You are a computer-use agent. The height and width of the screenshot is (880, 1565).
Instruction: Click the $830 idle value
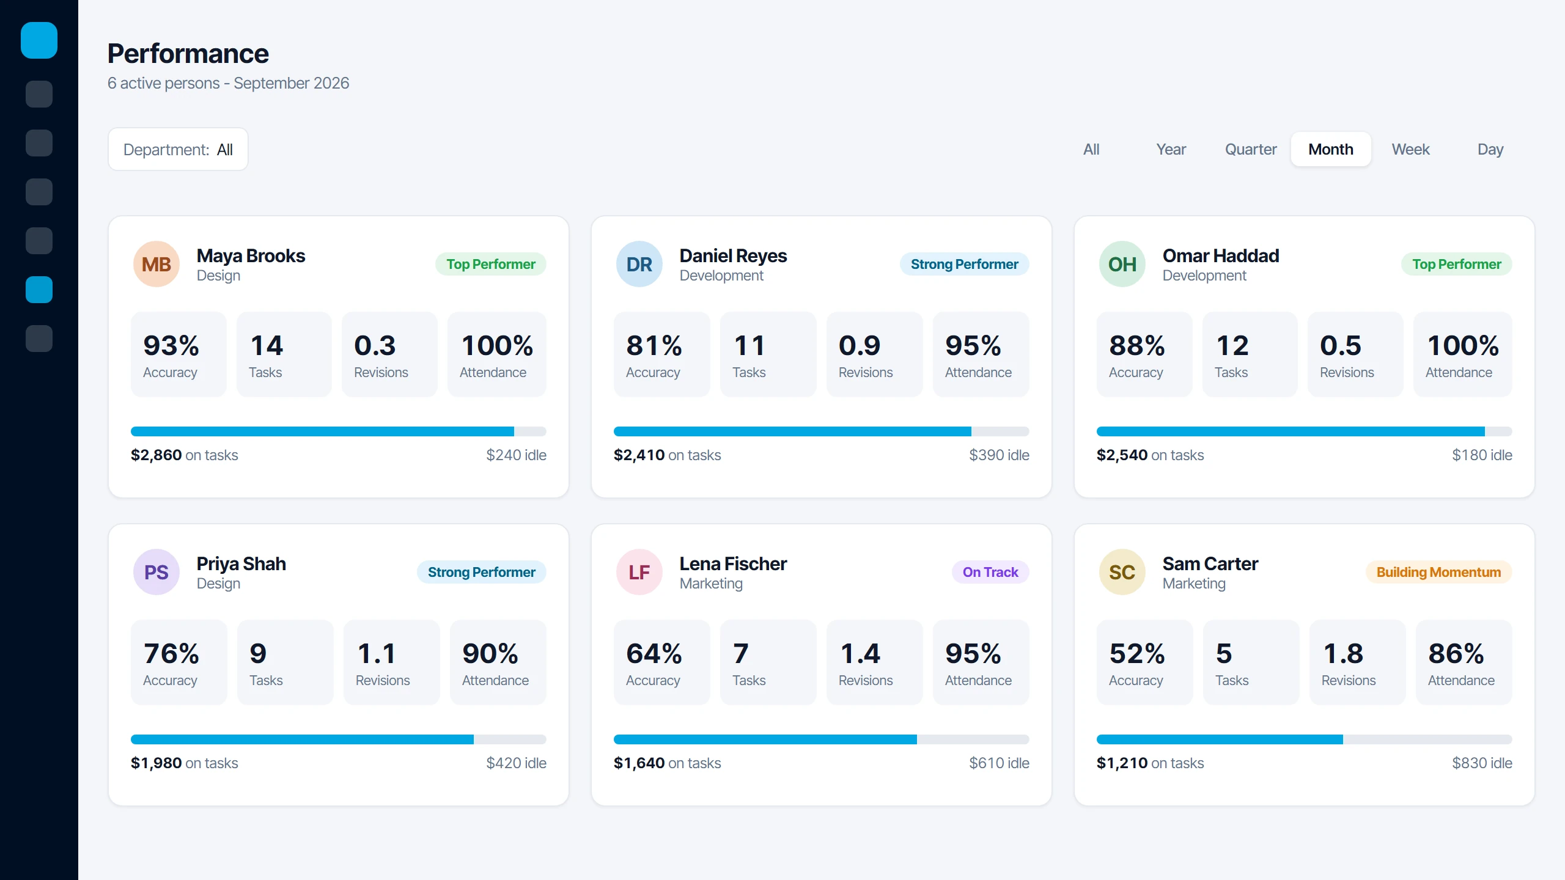(x=1482, y=763)
